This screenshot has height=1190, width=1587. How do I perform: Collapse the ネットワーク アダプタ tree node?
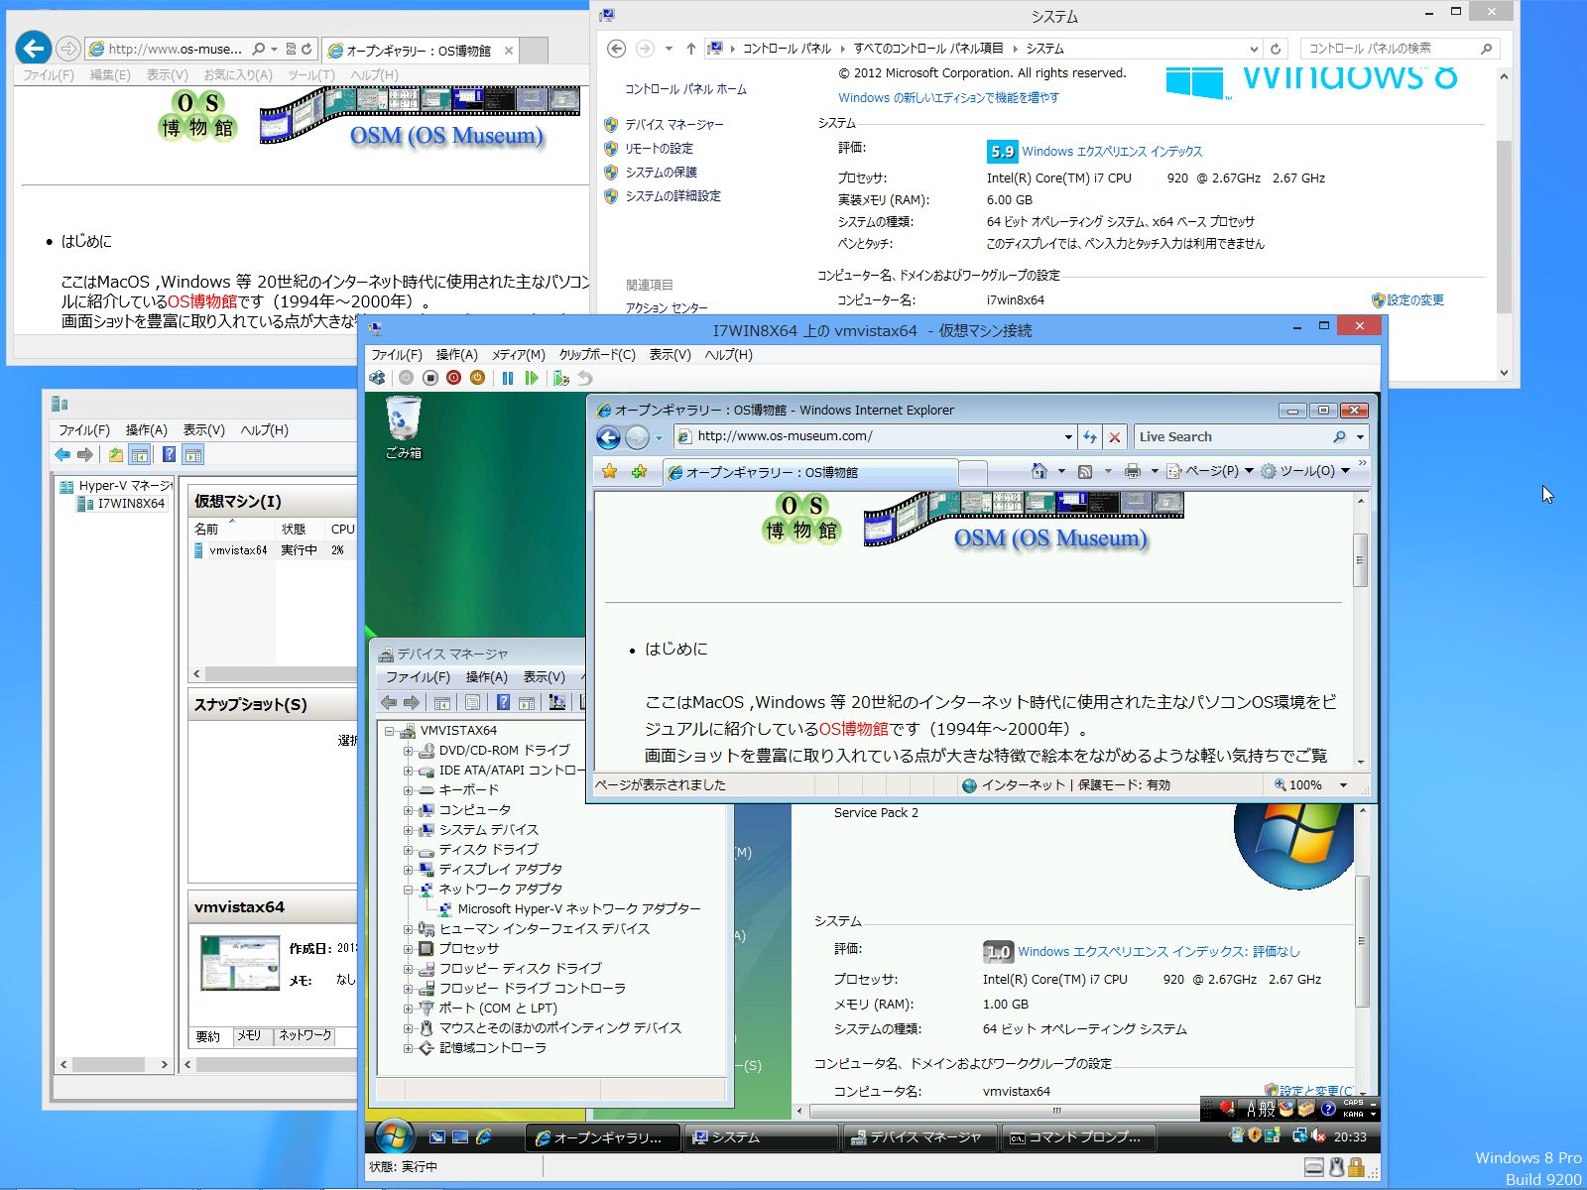408,890
